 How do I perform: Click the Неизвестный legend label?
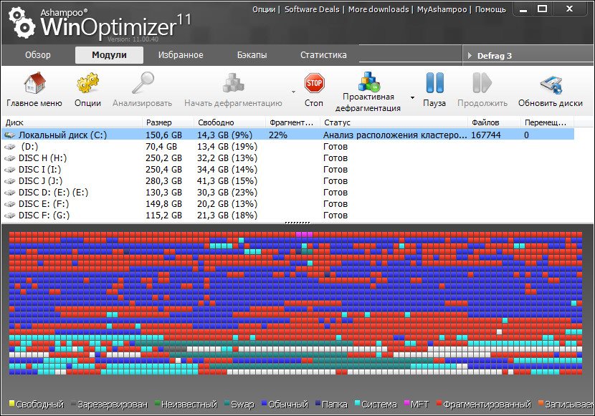(x=189, y=405)
